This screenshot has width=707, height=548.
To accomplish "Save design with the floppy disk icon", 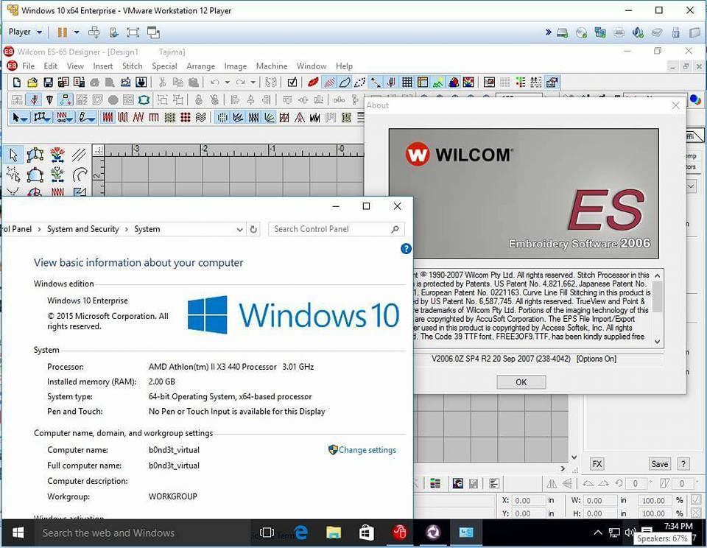I will (x=48, y=82).
